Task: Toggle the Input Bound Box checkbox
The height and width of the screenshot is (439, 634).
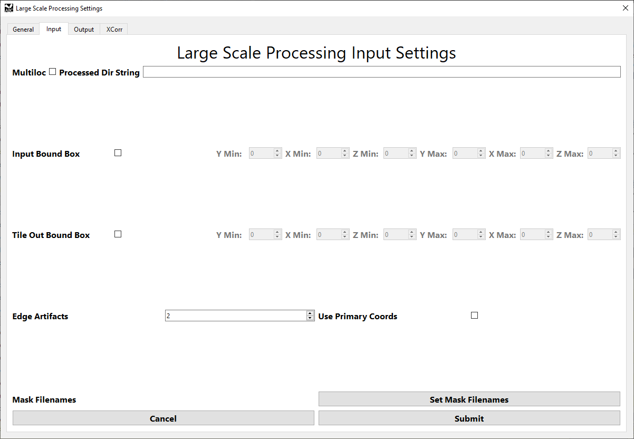Action: (x=118, y=153)
